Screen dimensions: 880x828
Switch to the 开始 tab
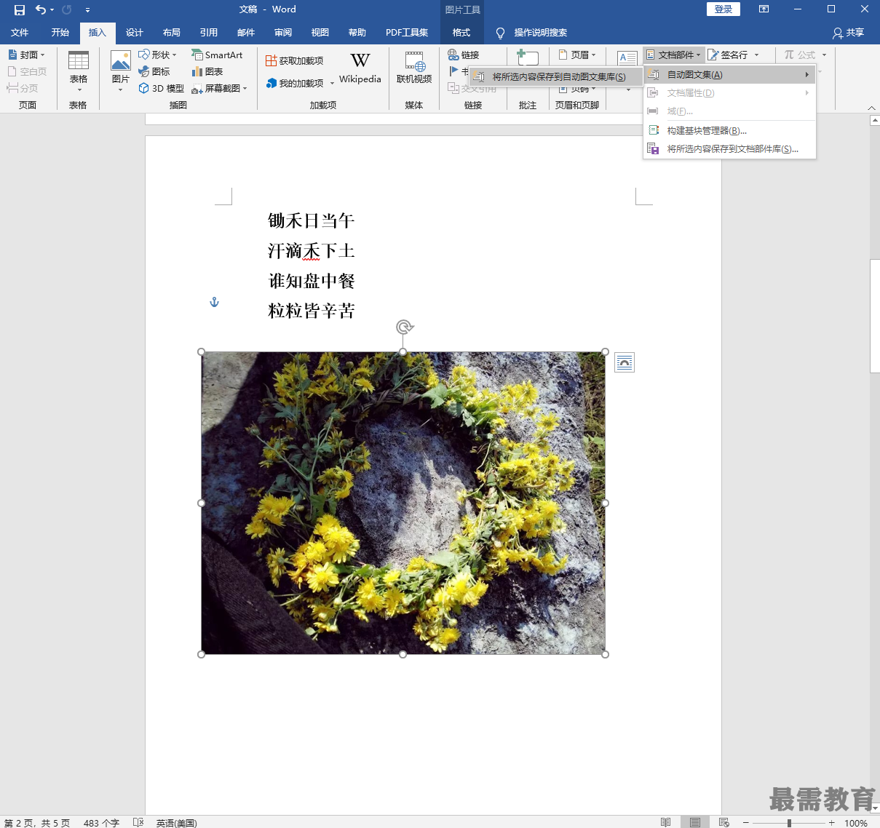(x=60, y=32)
